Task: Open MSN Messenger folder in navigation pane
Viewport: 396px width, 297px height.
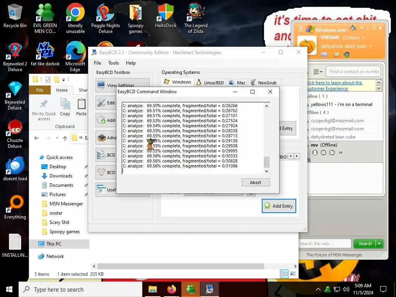Action: tap(66, 204)
